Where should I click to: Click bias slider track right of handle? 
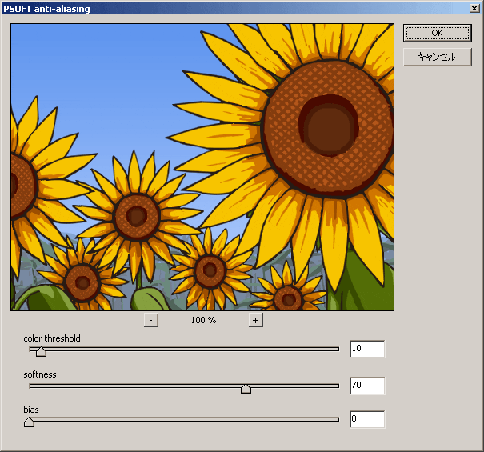(184, 418)
